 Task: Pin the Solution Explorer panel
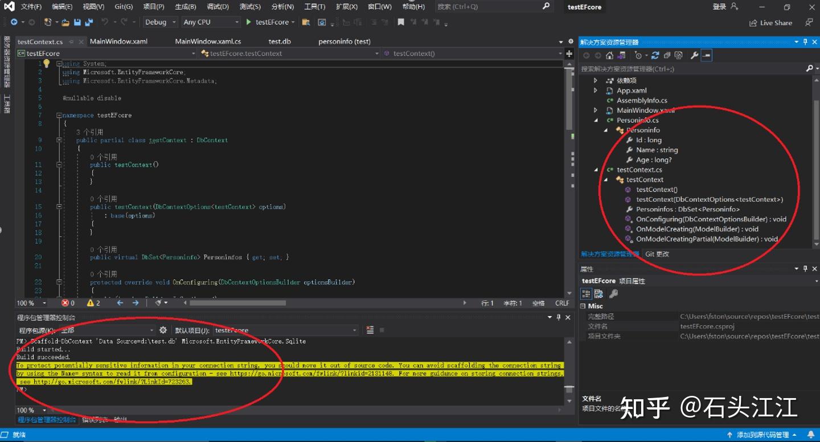click(805, 42)
